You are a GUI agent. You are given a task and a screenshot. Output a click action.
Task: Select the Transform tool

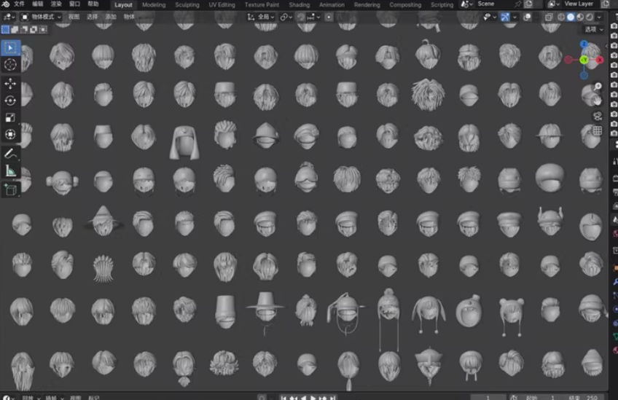coord(10,134)
